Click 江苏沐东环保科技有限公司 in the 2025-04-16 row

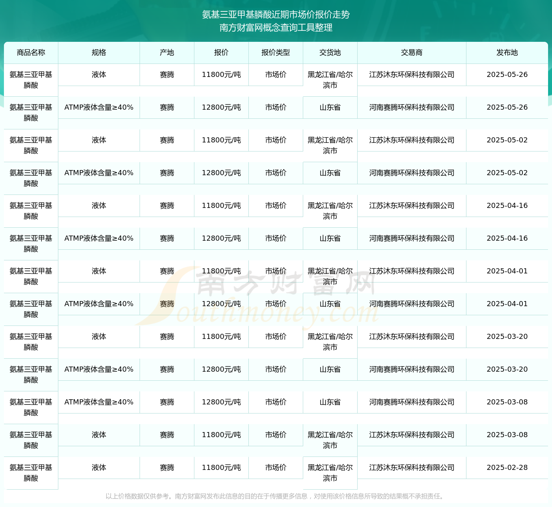point(412,206)
